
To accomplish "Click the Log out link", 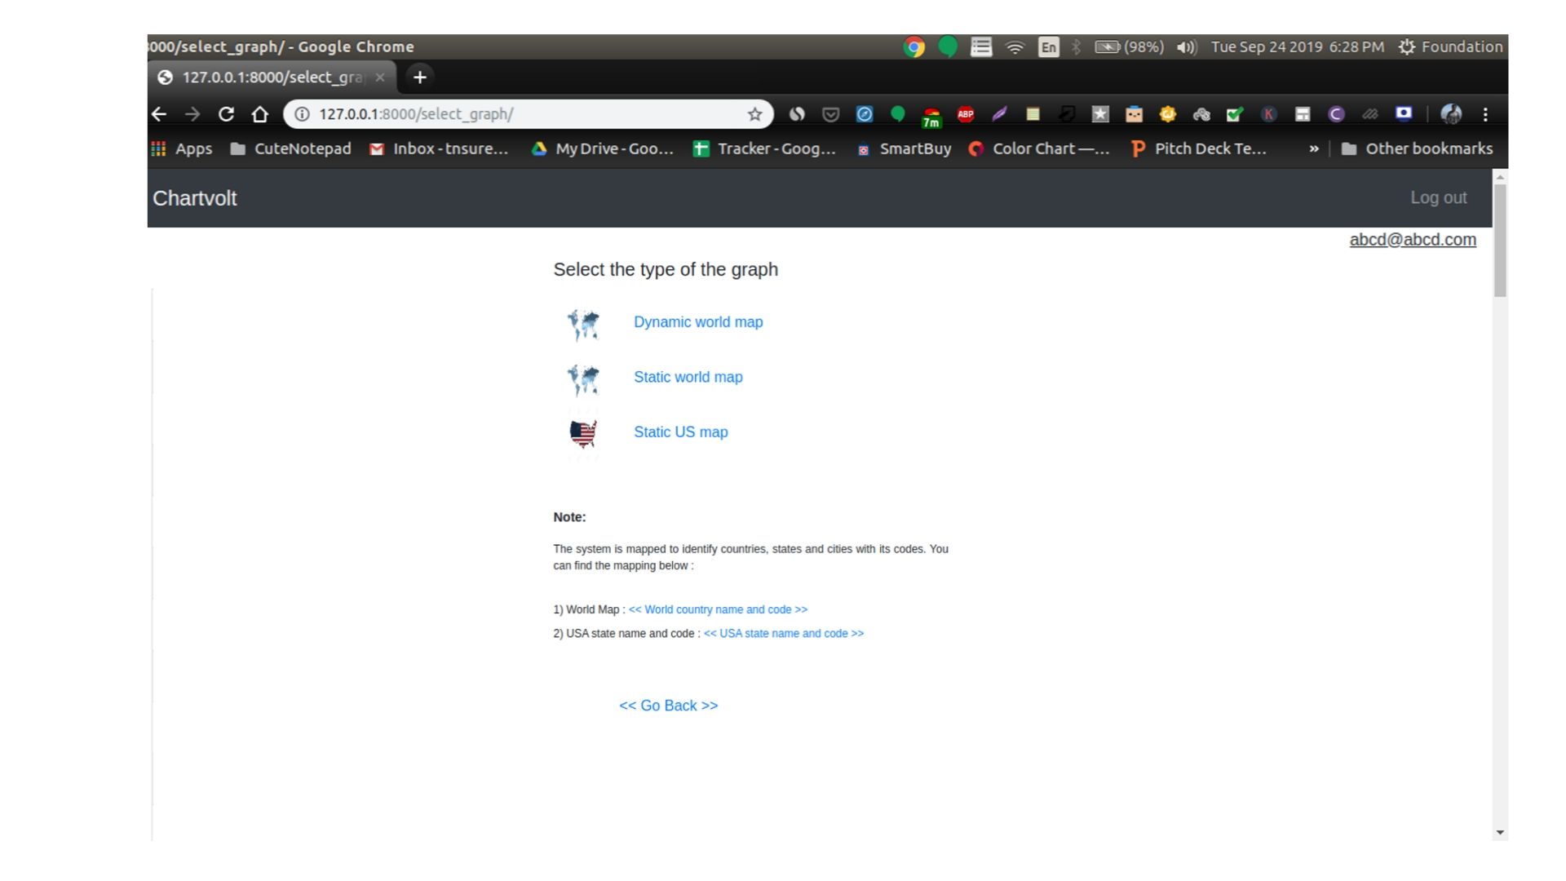I will coord(1438,197).
